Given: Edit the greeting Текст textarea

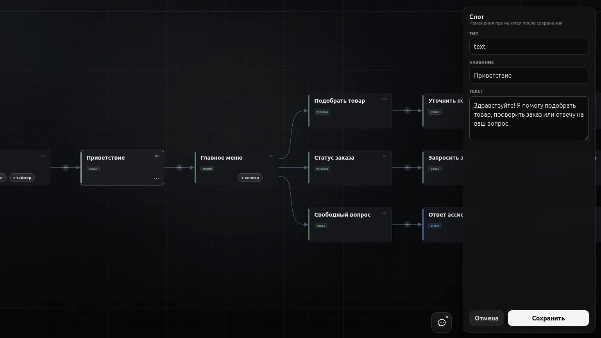Looking at the screenshot, I should pyautogui.click(x=529, y=118).
